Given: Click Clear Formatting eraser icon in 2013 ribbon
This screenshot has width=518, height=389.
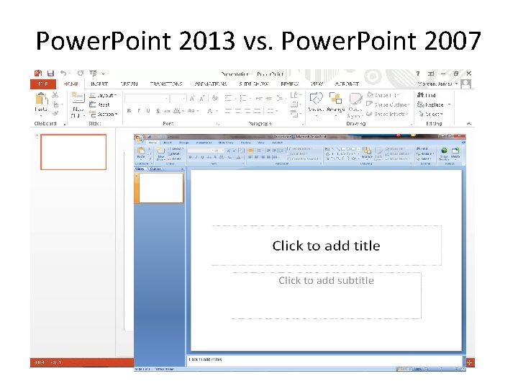Looking at the screenshot, I should [215, 98].
